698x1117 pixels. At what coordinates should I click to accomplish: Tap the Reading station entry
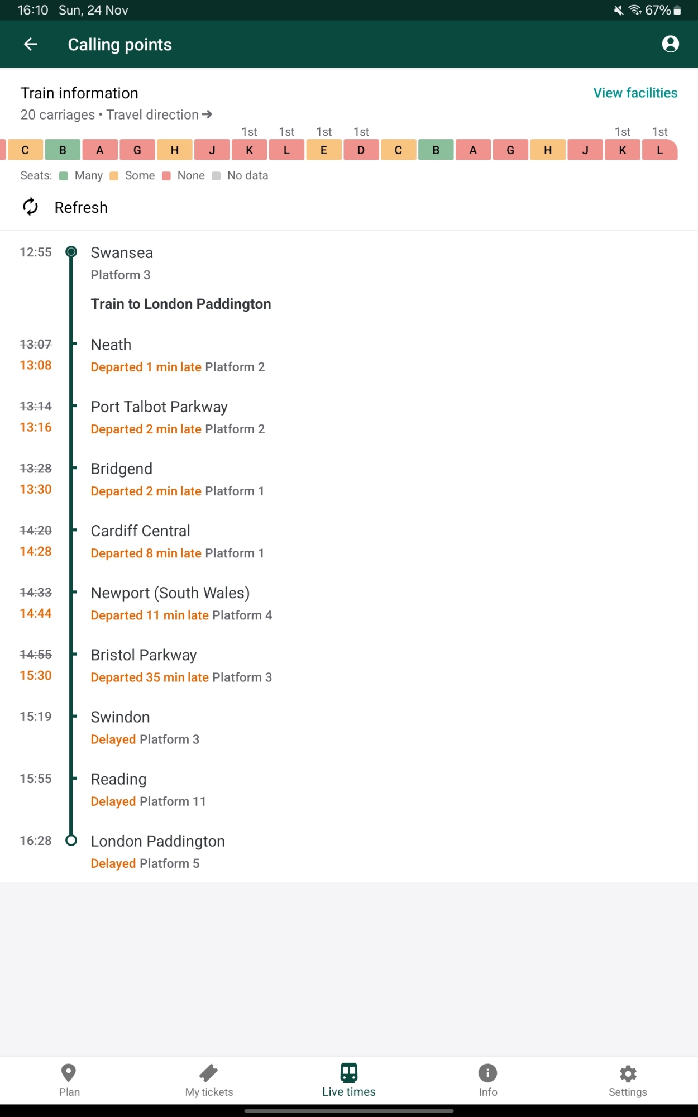[119, 779]
